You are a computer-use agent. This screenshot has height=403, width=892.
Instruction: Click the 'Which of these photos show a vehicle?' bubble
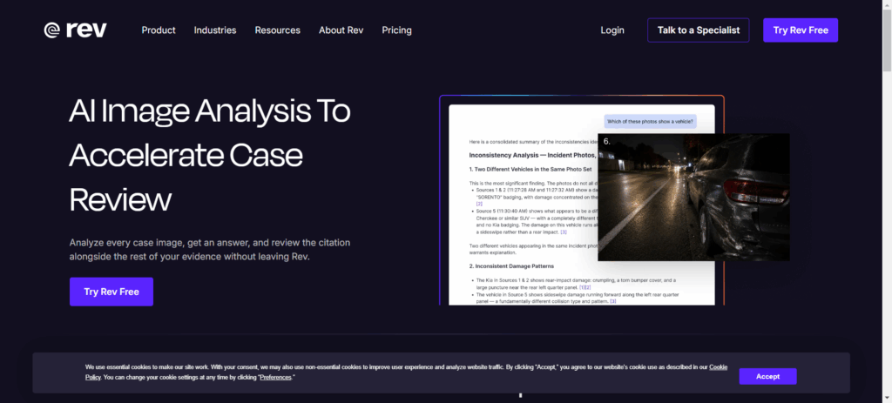[x=651, y=121]
